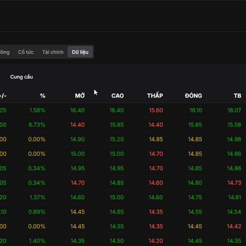Open the Cung cầu sub-tab
Image resolution: width=246 pixels, height=246 pixels.
click(21, 77)
